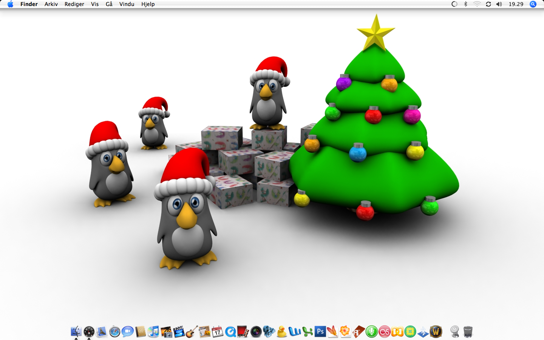Image resolution: width=544 pixels, height=340 pixels.
Task: Open the sync arrows status menu
Action: [x=488, y=4]
